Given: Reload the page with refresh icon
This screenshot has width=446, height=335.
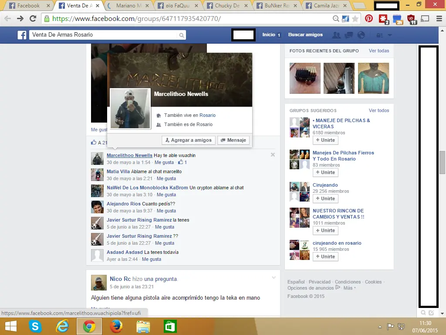Looking at the screenshot, I should [x=33, y=19].
